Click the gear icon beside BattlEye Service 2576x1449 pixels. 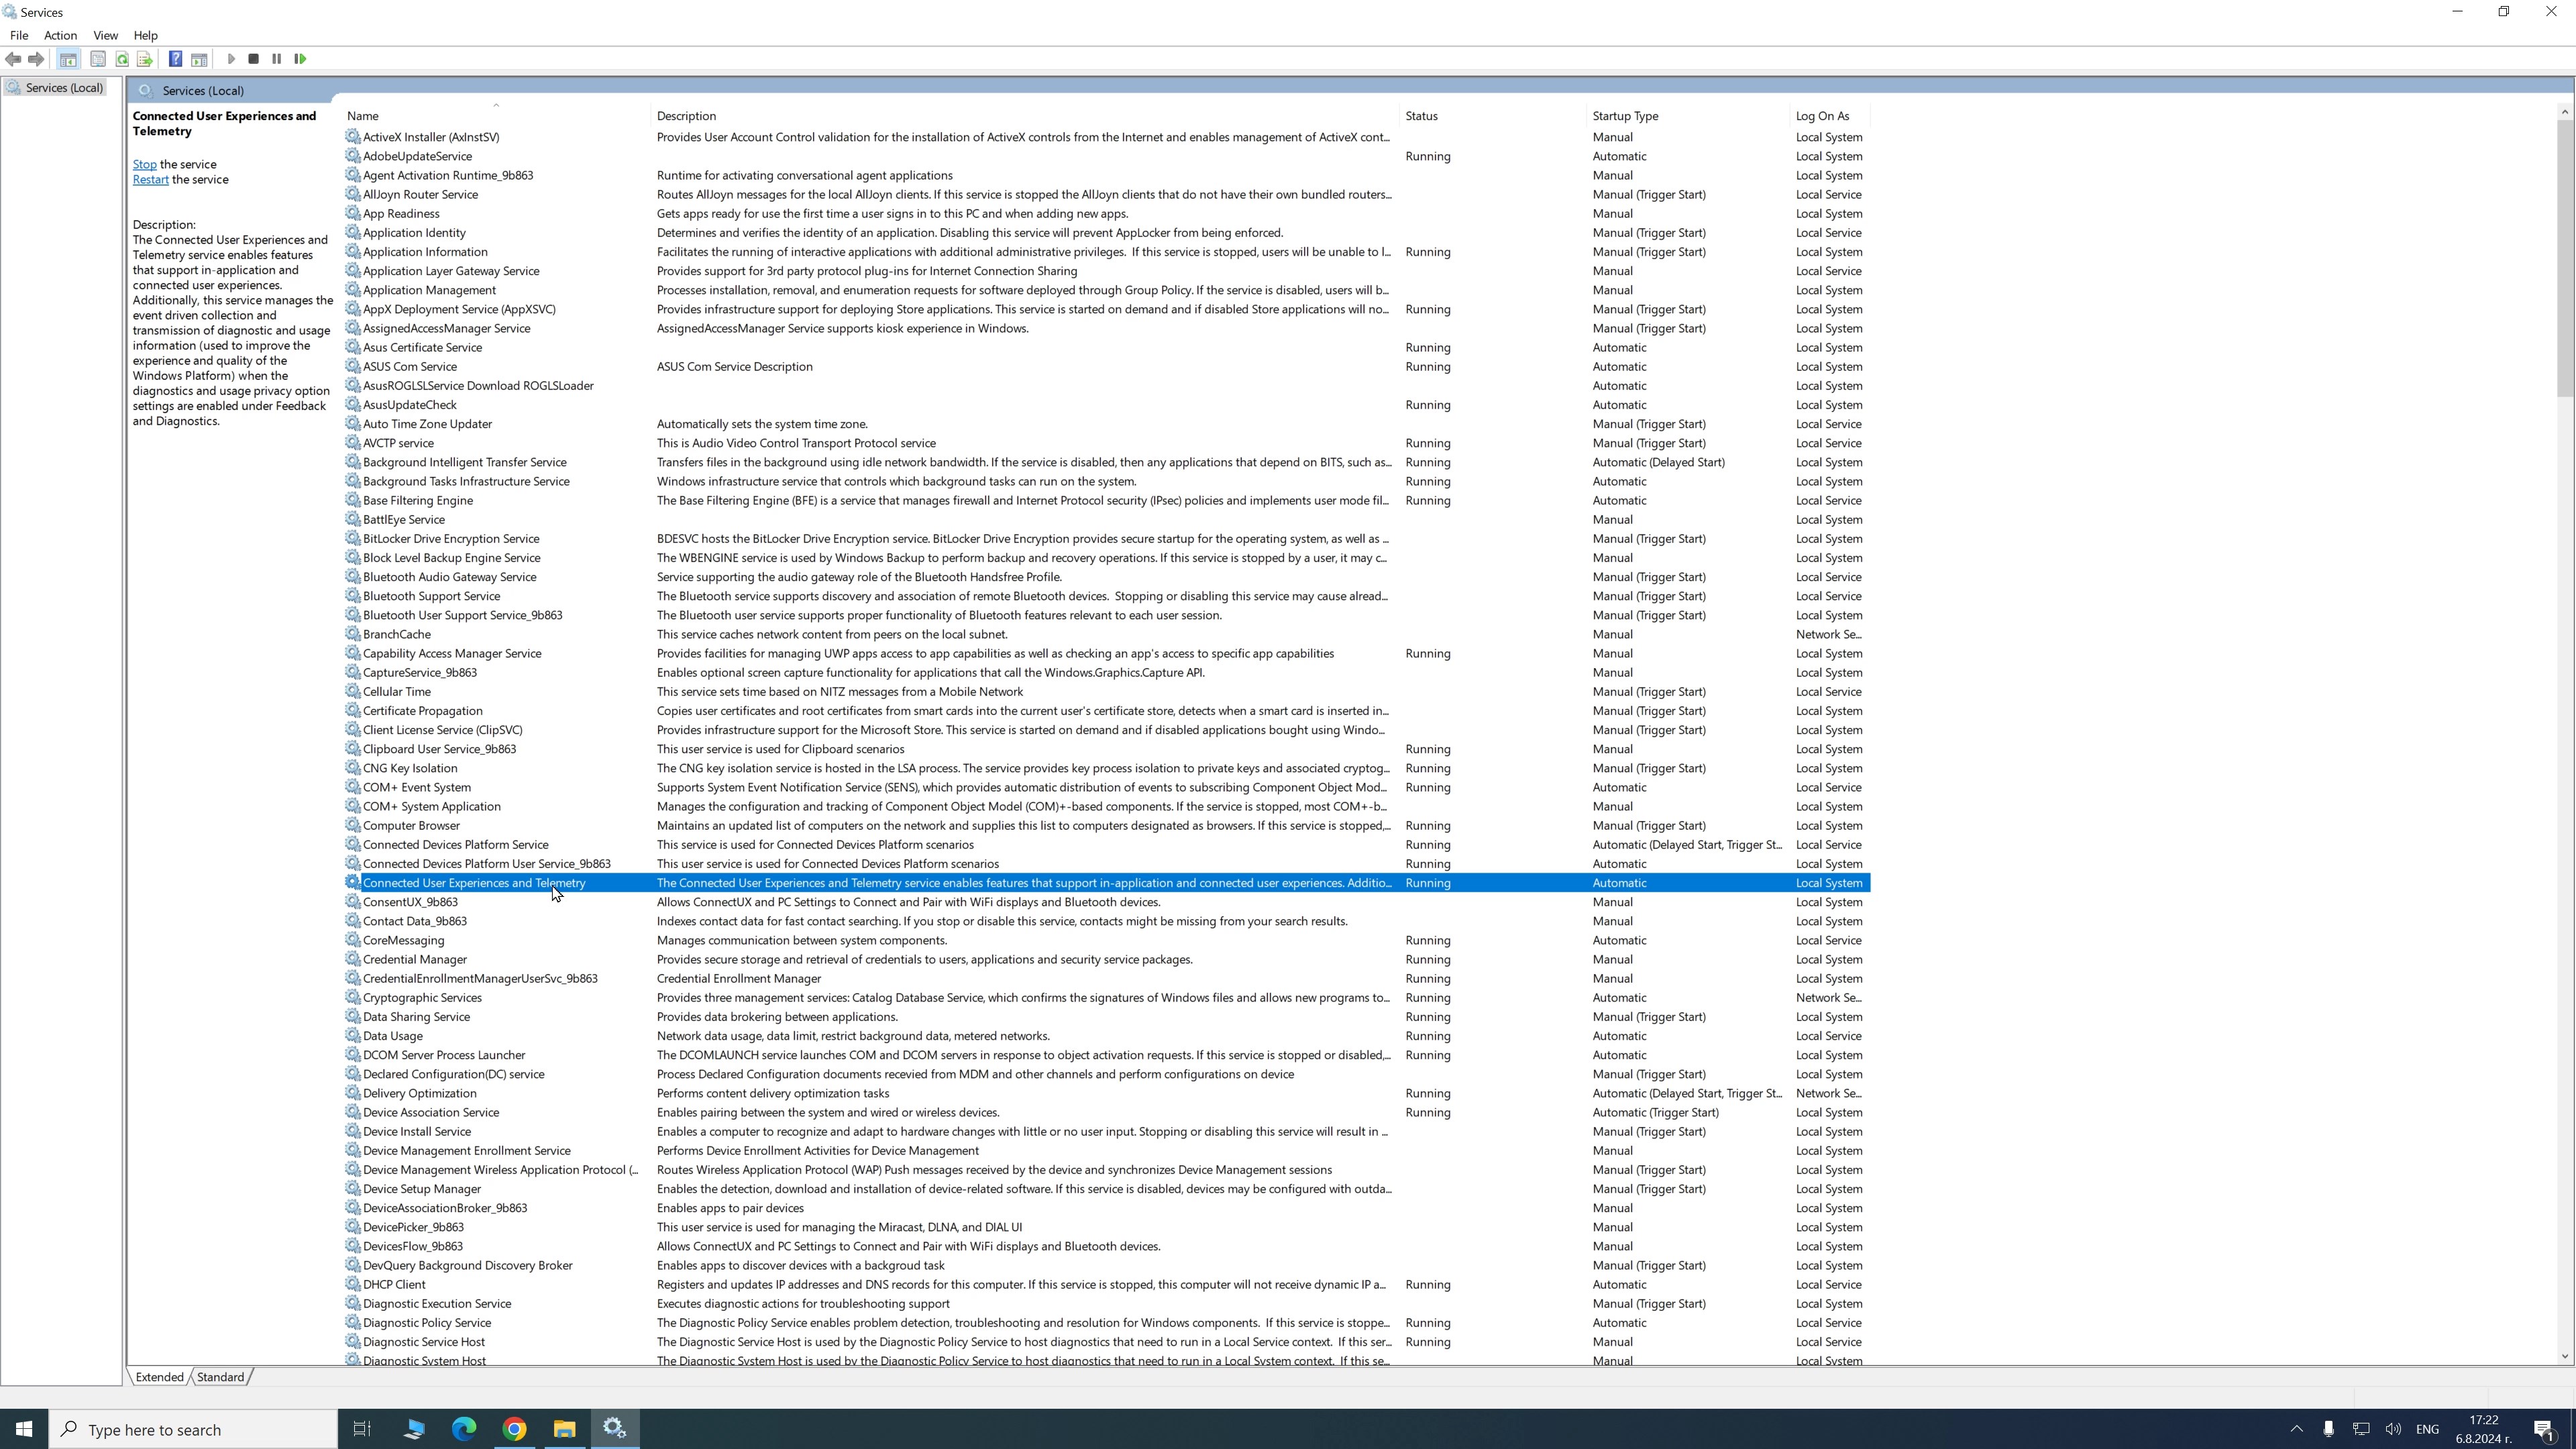pyautogui.click(x=352, y=519)
